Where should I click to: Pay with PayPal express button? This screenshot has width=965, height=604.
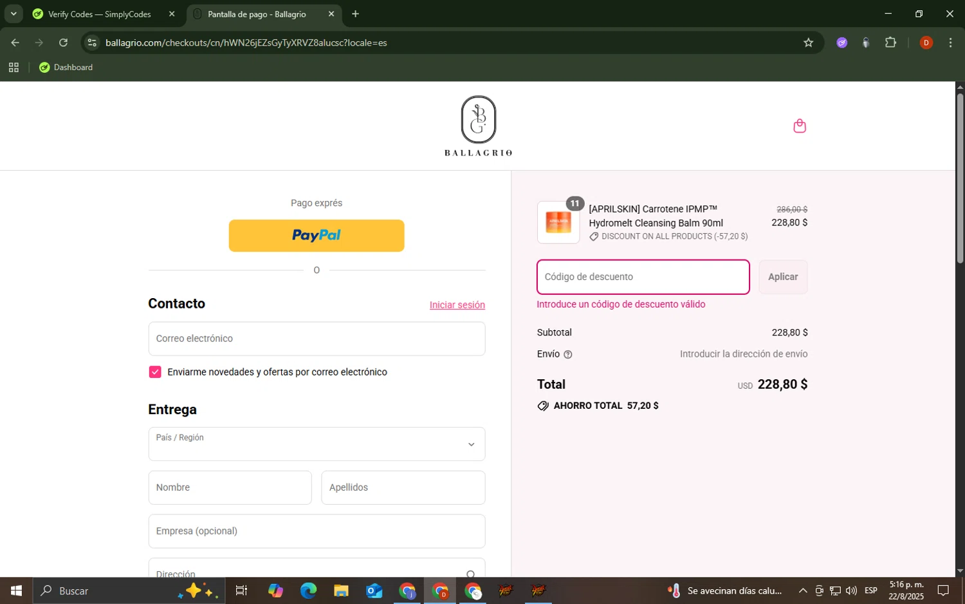pos(317,236)
